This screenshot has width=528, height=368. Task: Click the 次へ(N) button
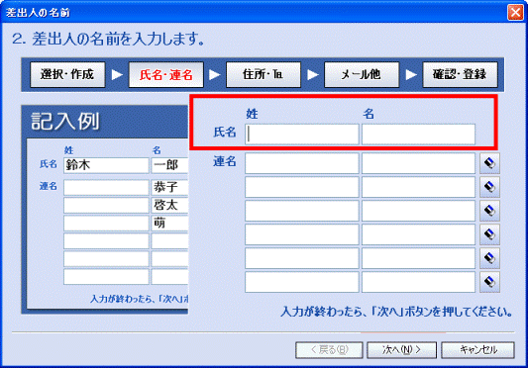click(401, 350)
